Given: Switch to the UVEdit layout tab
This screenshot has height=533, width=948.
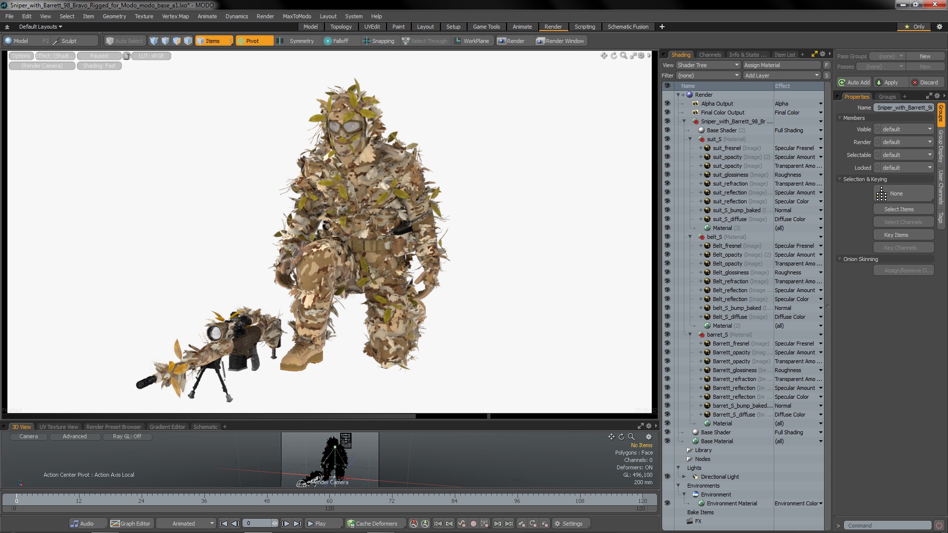Looking at the screenshot, I should point(372,27).
